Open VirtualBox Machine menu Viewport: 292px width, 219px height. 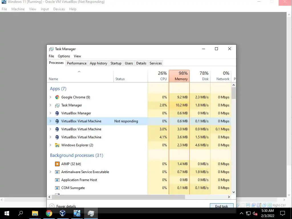18,9
